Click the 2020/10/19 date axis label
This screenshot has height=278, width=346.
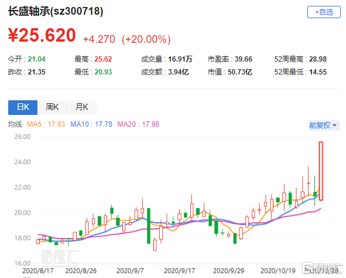(x=278, y=270)
